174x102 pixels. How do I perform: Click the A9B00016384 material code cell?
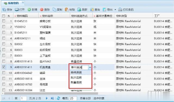coord(26,90)
